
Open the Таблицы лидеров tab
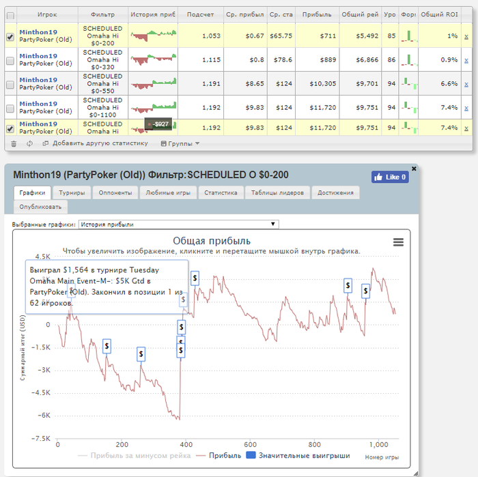tap(277, 192)
